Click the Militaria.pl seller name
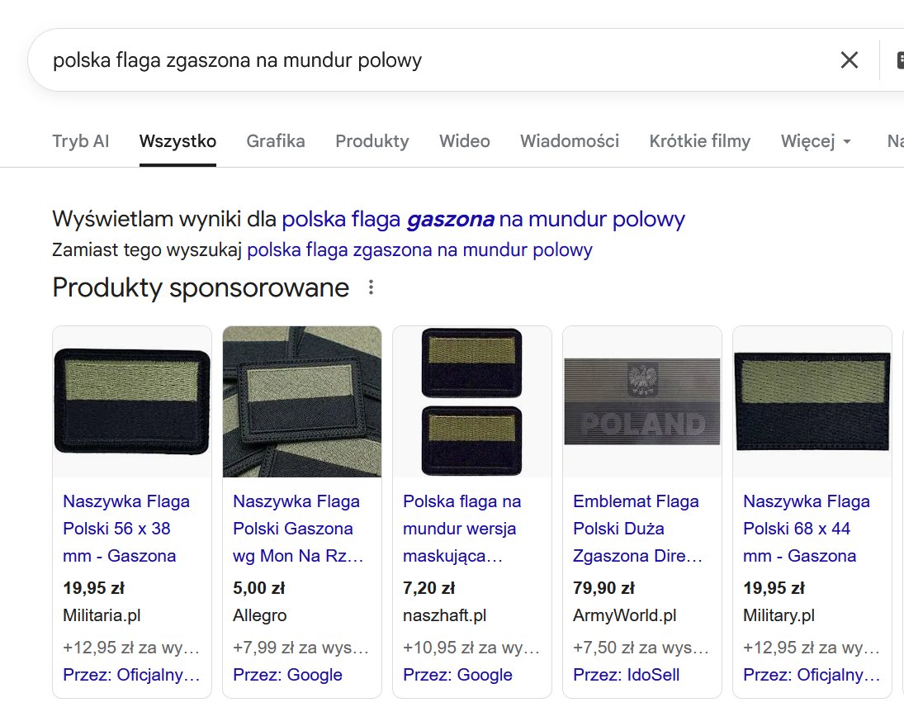904x712 pixels. [x=102, y=615]
